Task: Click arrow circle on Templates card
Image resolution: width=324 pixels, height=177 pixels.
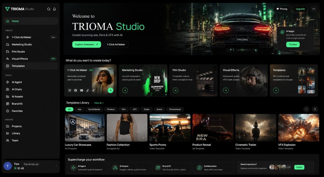Action: point(276,90)
